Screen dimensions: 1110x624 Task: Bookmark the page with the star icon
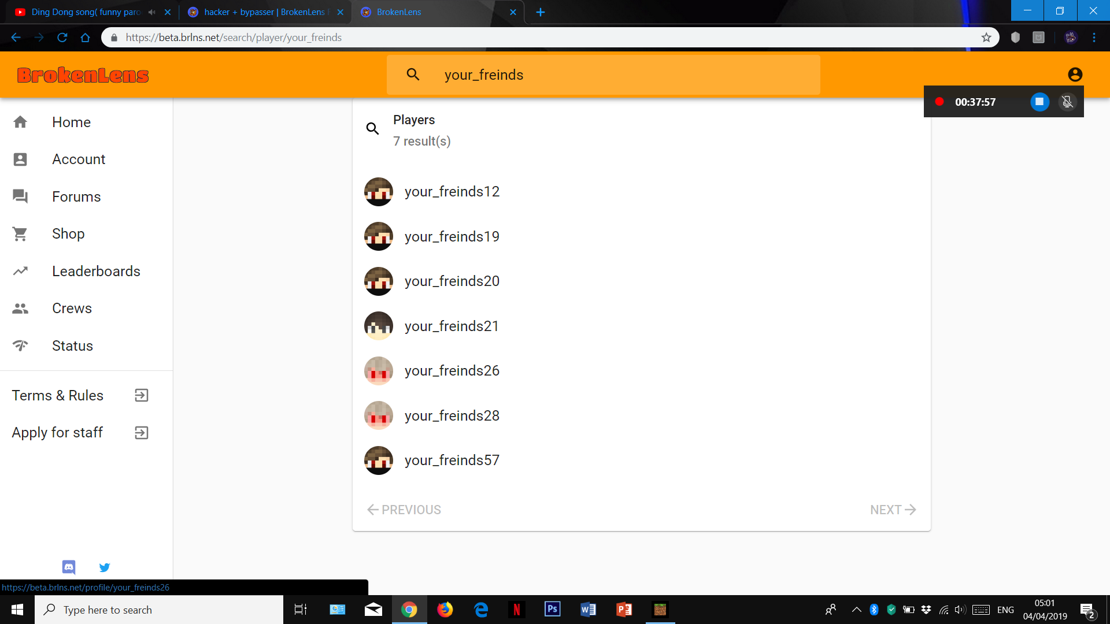986,38
